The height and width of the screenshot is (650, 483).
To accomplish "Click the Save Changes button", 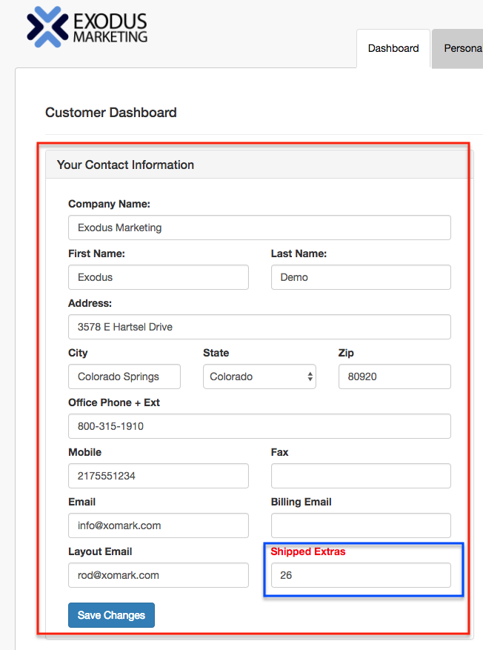I will click(x=111, y=615).
